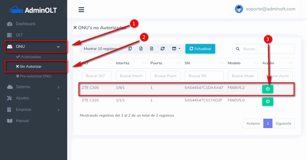Authorize ONU on ZTE C320 row

point(268,101)
